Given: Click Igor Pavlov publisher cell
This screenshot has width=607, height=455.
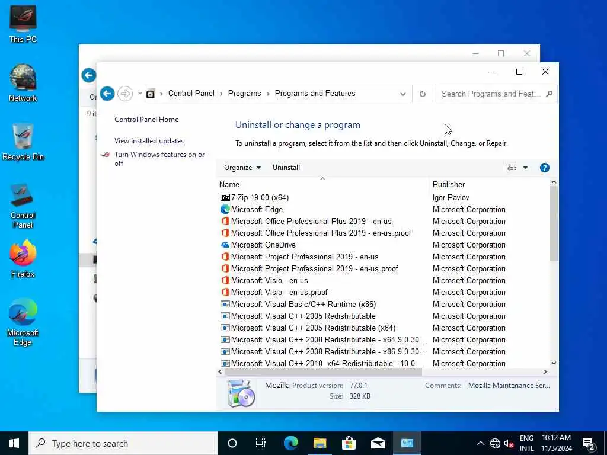Looking at the screenshot, I should pyautogui.click(x=451, y=198).
